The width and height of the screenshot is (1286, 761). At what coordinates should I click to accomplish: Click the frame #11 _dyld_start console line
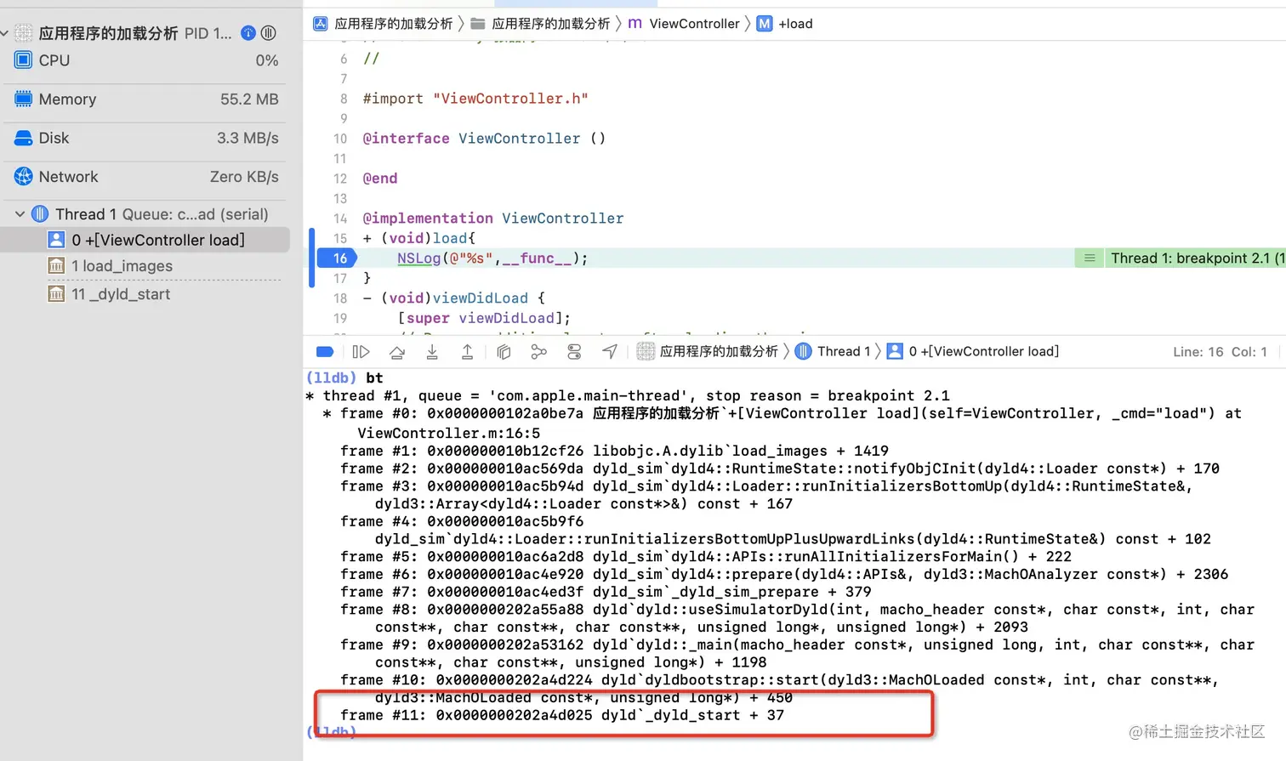(x=562, y=715)
